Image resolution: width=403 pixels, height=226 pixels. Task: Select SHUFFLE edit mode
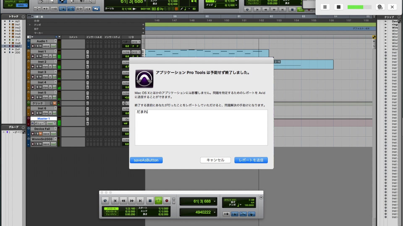10,2
